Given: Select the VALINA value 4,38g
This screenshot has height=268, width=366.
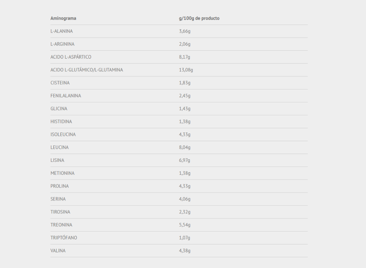Looking at the screenshot, I should [x=185, y=251].
